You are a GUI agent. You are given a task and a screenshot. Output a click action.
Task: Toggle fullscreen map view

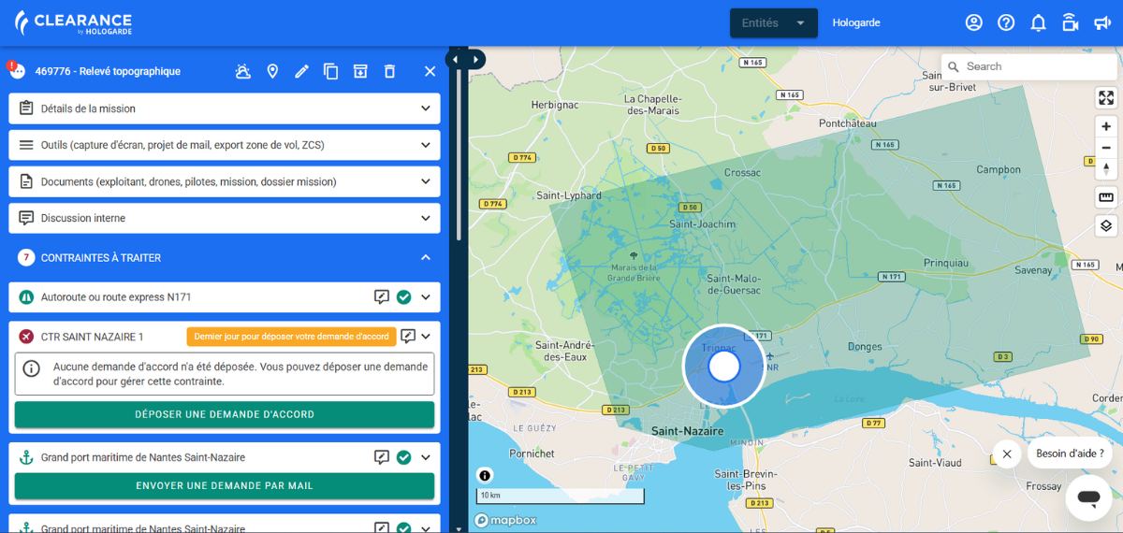pos(1106,97)
